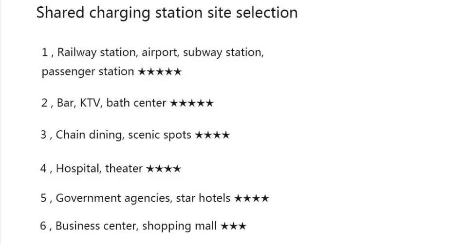
Task: Click the list number "4" marker
Action: click(x=43, y=169)
